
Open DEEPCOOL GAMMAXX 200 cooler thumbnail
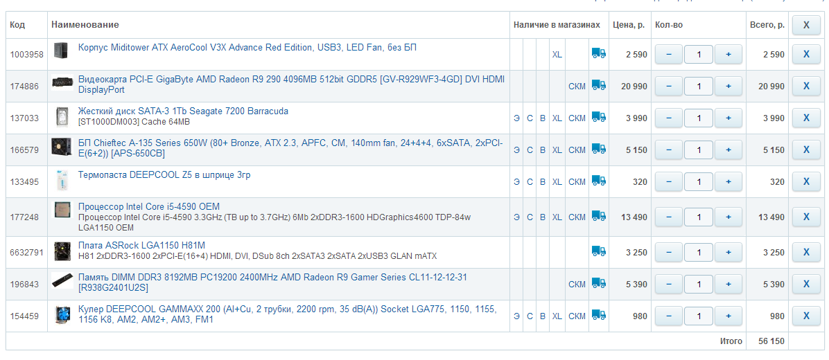[62, 315]
